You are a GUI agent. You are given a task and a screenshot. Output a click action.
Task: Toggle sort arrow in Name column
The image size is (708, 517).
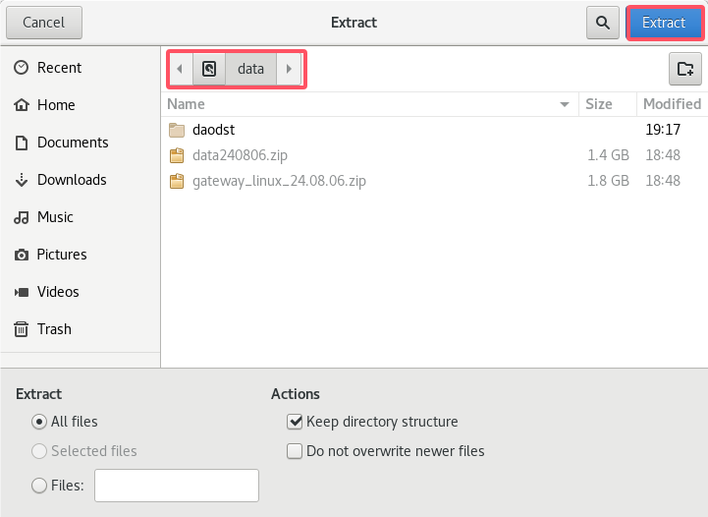(x=564, y=104)
